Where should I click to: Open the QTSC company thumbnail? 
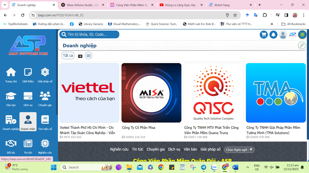coord(213,93)
